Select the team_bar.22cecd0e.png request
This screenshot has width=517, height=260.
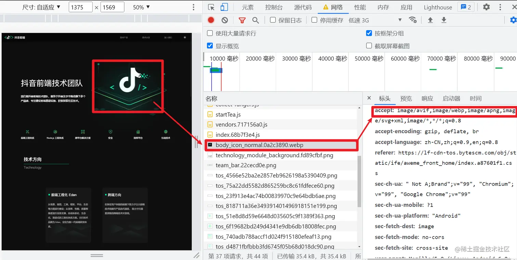coord(281,165)
